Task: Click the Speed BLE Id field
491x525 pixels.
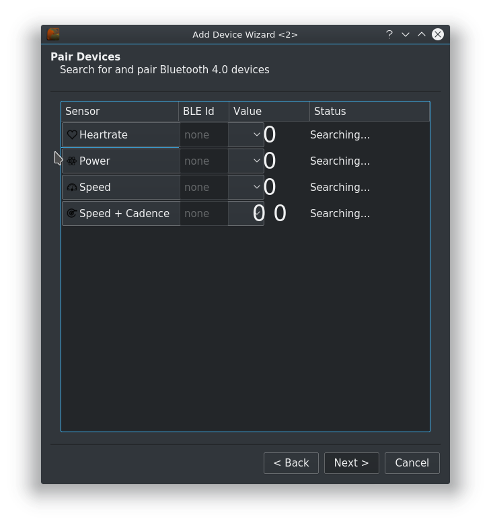Action: tap(204, 187)
